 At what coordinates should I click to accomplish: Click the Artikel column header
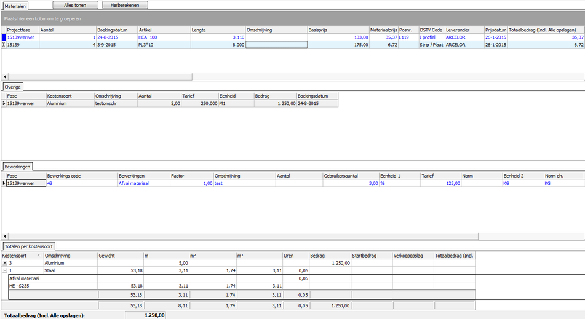click(164, 30)
